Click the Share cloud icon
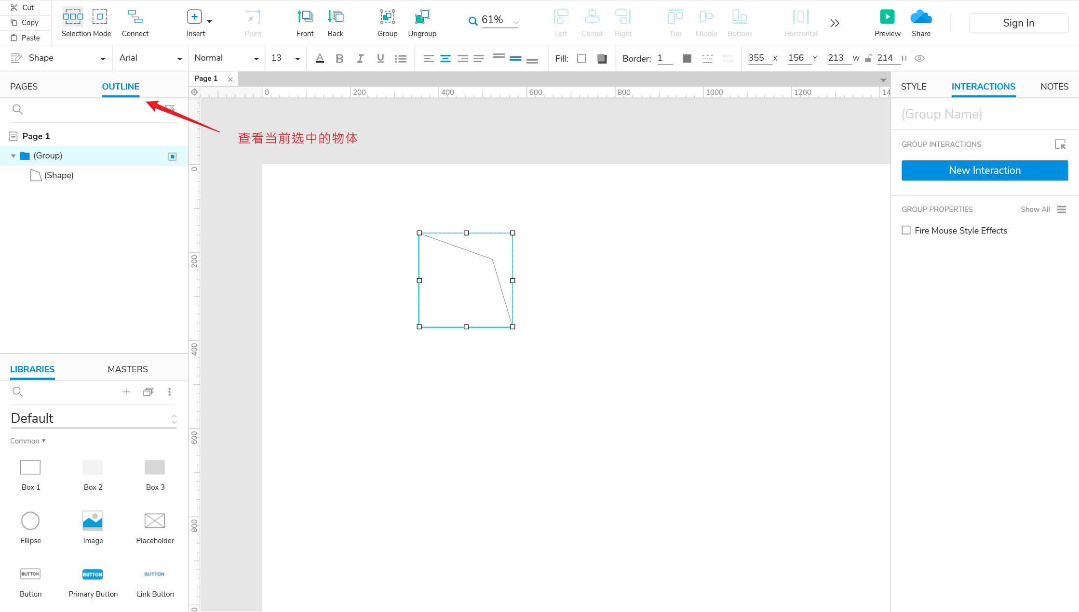The height and width of the screenshot is (612, 1079). (921, 17)
